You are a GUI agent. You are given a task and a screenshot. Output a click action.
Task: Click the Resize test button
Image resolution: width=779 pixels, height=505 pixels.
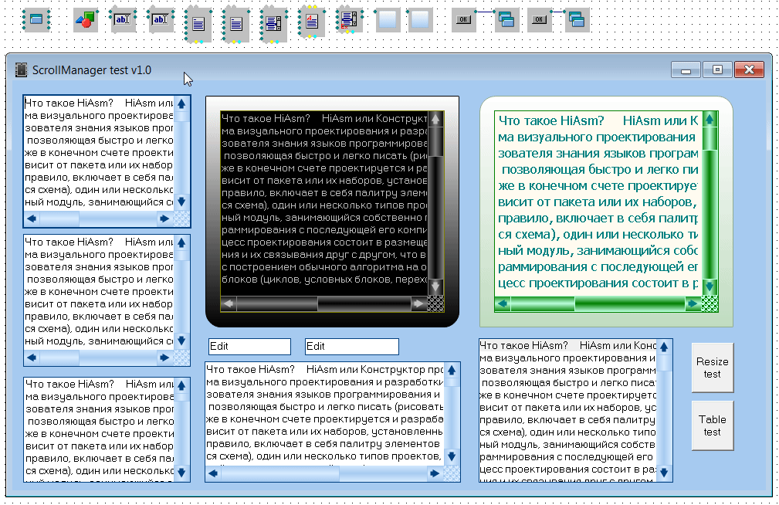click(x=713, y=368)
